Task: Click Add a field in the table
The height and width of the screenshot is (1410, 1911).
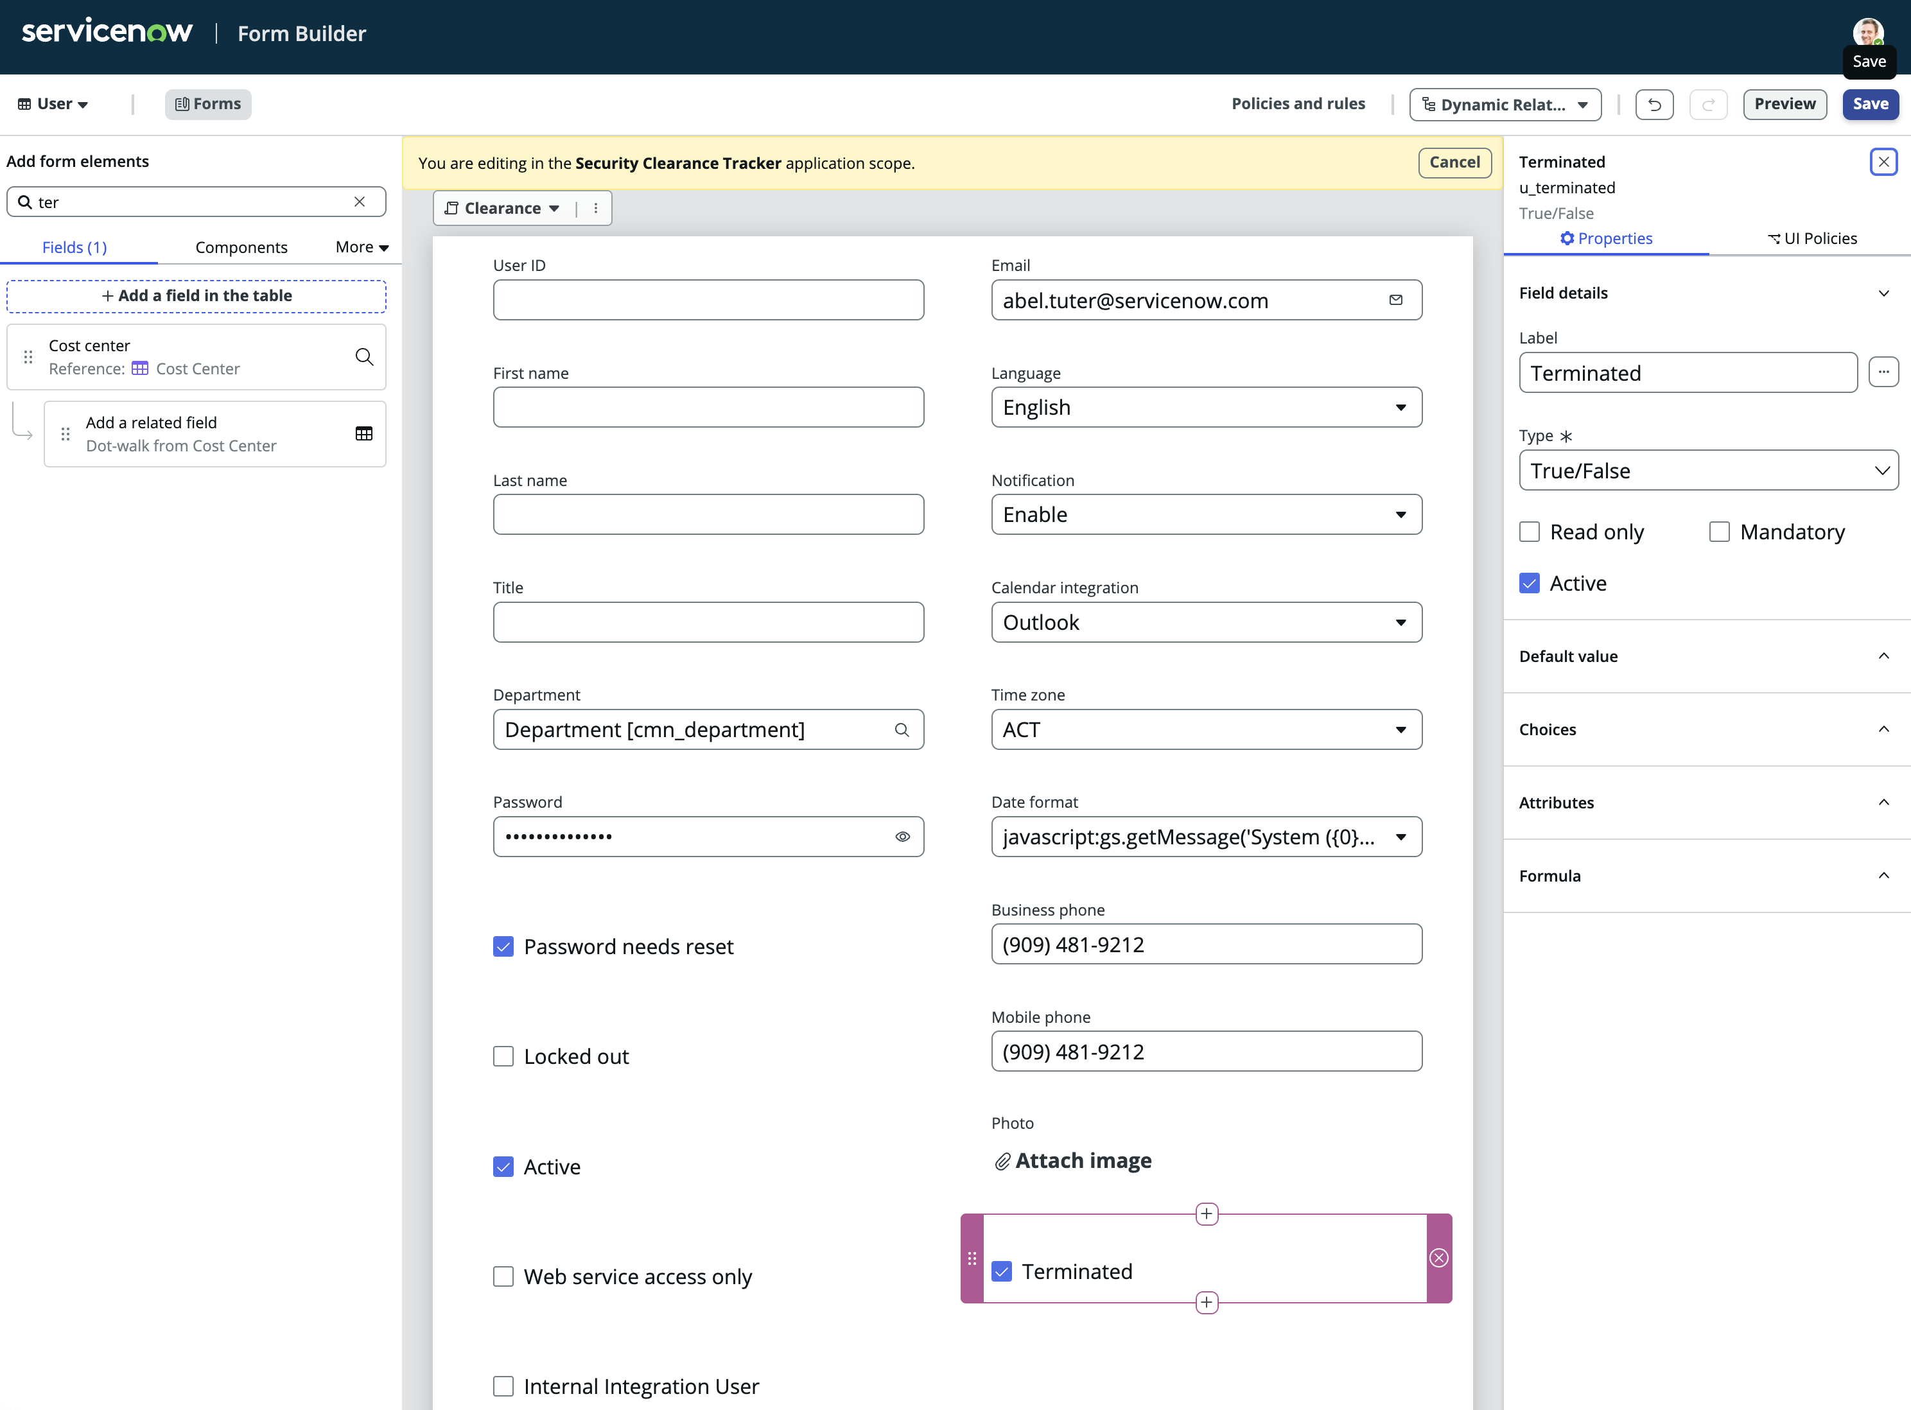Action: tap(196, 295)
